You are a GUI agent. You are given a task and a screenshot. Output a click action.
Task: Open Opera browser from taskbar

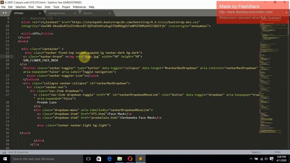tap(130, 159)
